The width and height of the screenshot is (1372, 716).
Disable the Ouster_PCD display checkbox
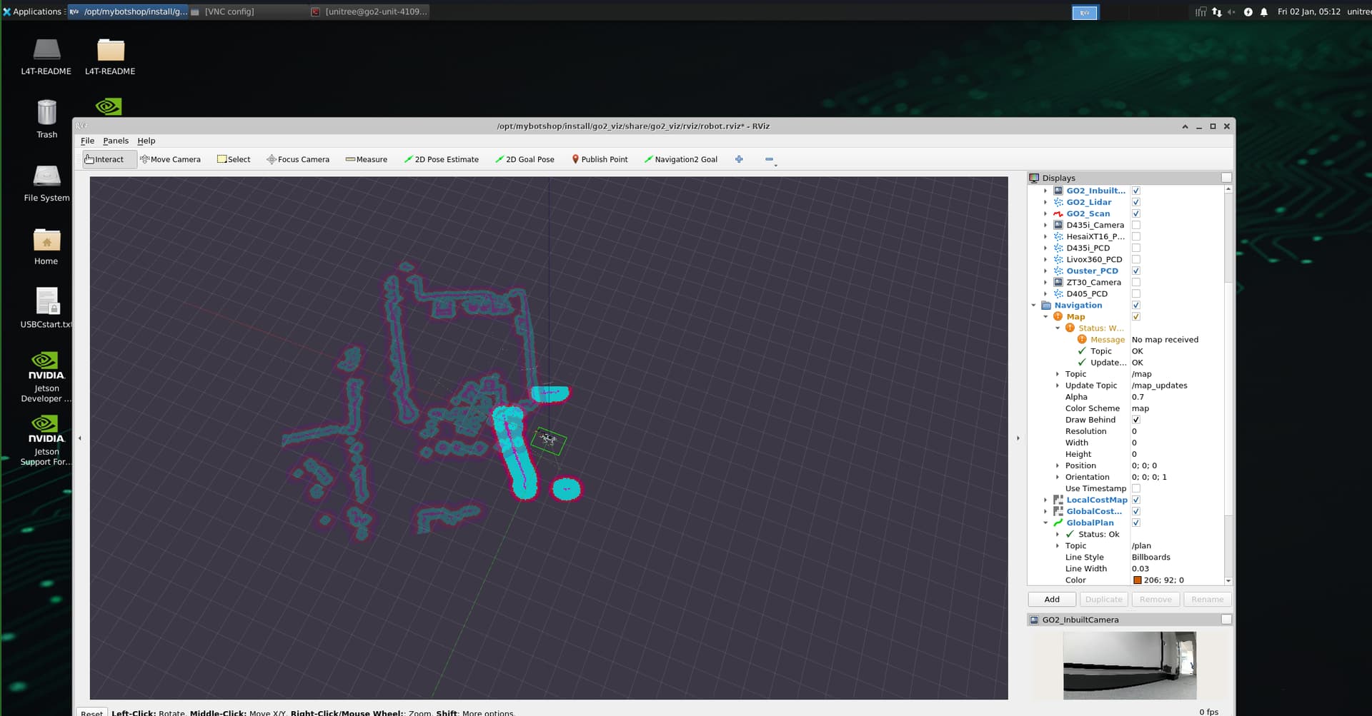pos(1135,271)
